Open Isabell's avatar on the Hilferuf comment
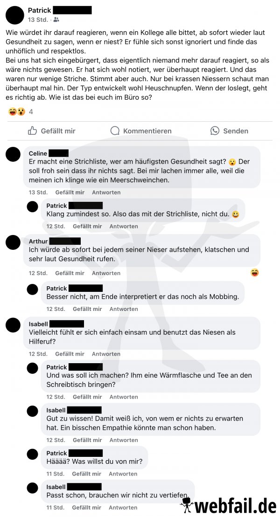 [13, 325]
